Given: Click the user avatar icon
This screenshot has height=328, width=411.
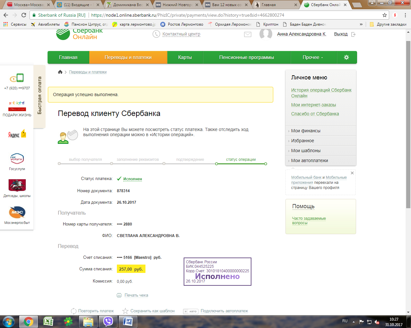Looking at the screenshot, I should [x=266, y=34].
